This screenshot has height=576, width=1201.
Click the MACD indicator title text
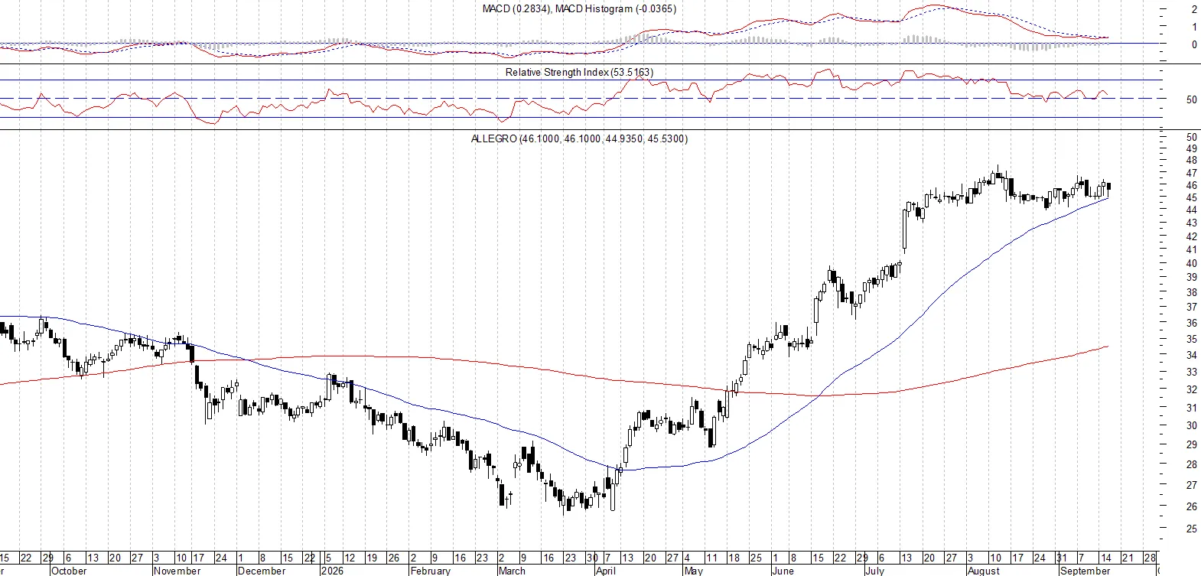pyautogui.click(x=579, y=9)
